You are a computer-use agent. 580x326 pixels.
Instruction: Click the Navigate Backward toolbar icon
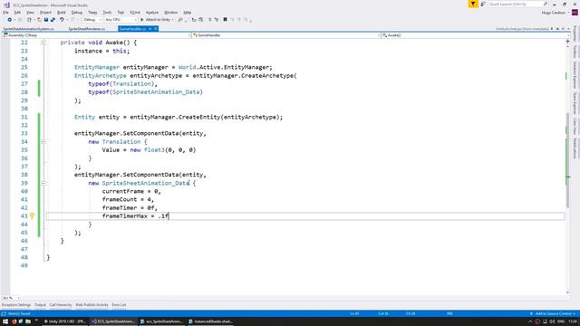pyautogui.click(x=9, y=20)
